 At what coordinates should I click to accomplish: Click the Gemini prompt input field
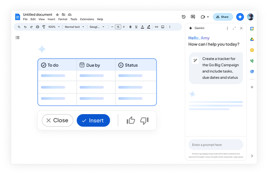[x=216, y=145]
